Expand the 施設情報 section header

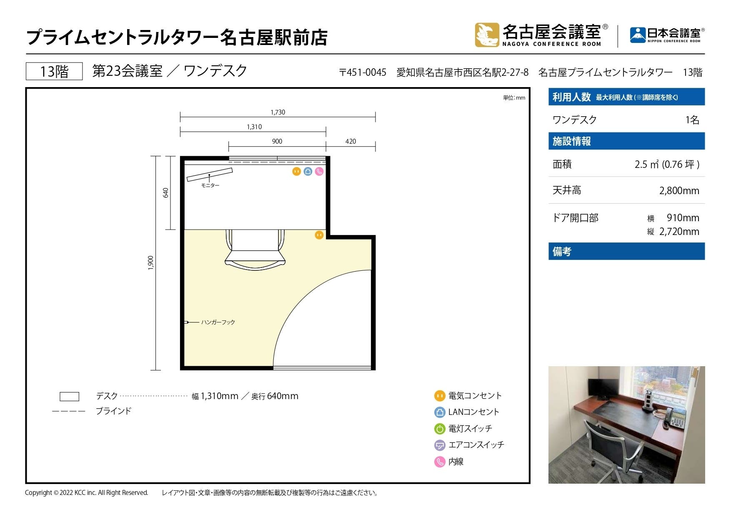point(626,140)
